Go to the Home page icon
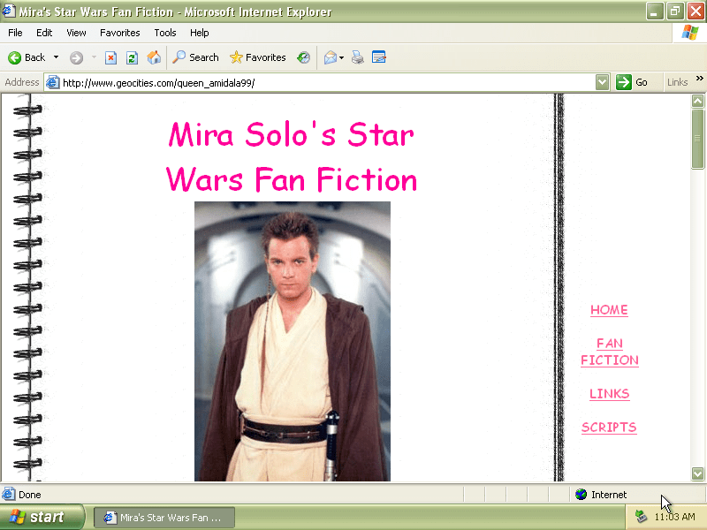 click(x=154, y=57)
